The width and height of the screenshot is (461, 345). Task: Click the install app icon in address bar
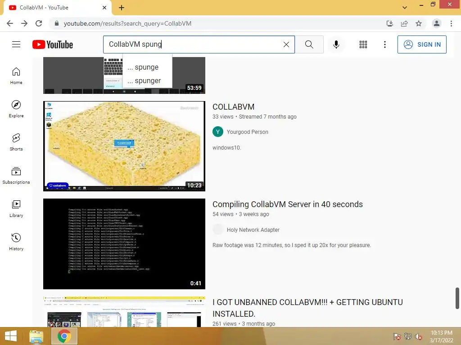tap(389, 23)
